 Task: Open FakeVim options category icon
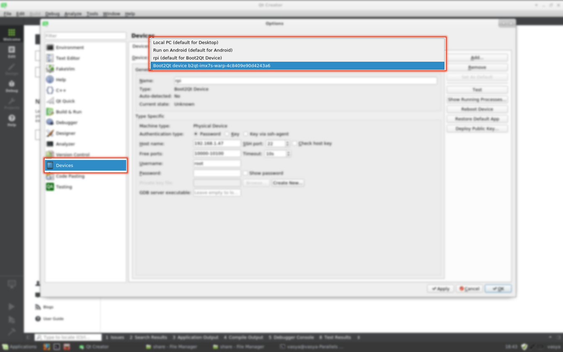coord(50,69)
